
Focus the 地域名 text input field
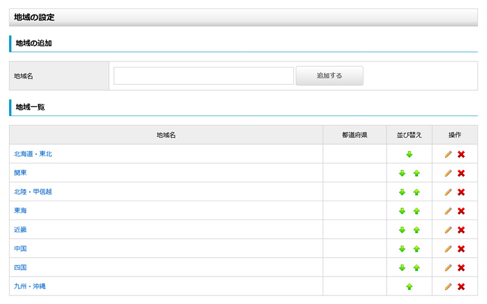(203, 76)
